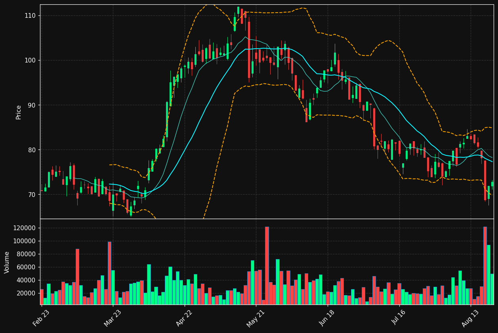The image size is (498, 333).
Task: Click the Mar 23 date label
Action: click(113, 318)
